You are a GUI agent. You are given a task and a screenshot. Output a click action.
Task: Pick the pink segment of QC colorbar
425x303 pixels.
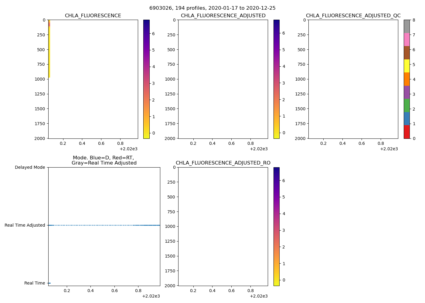406,39
